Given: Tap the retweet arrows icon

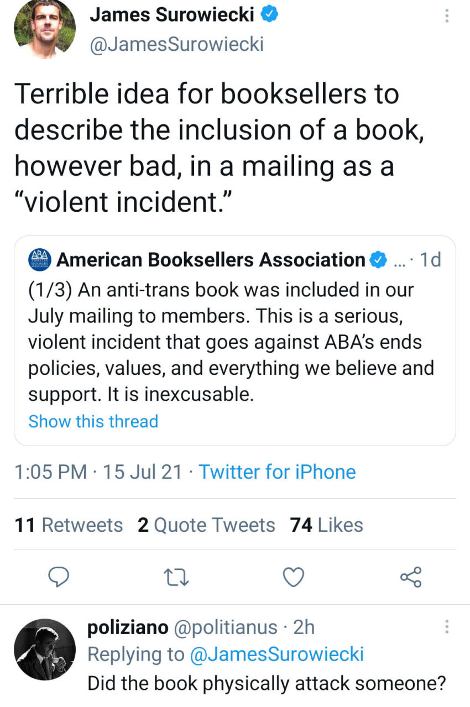Looking at the screenshot, I should (177, 577).
